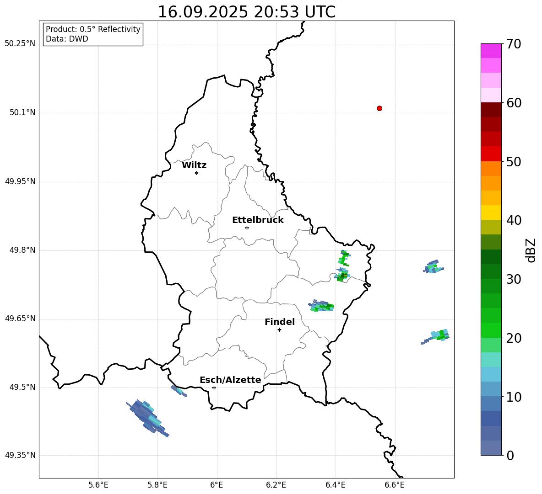This screenshot has width=542, height=494.
Task: Click the Esch/Alzette station cross marker
Action: [214, 388]
